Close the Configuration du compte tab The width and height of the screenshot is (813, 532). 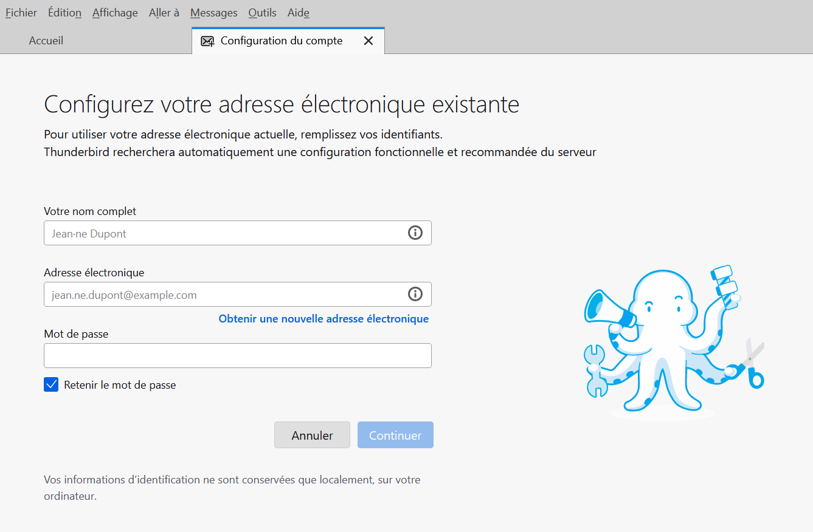368,41
